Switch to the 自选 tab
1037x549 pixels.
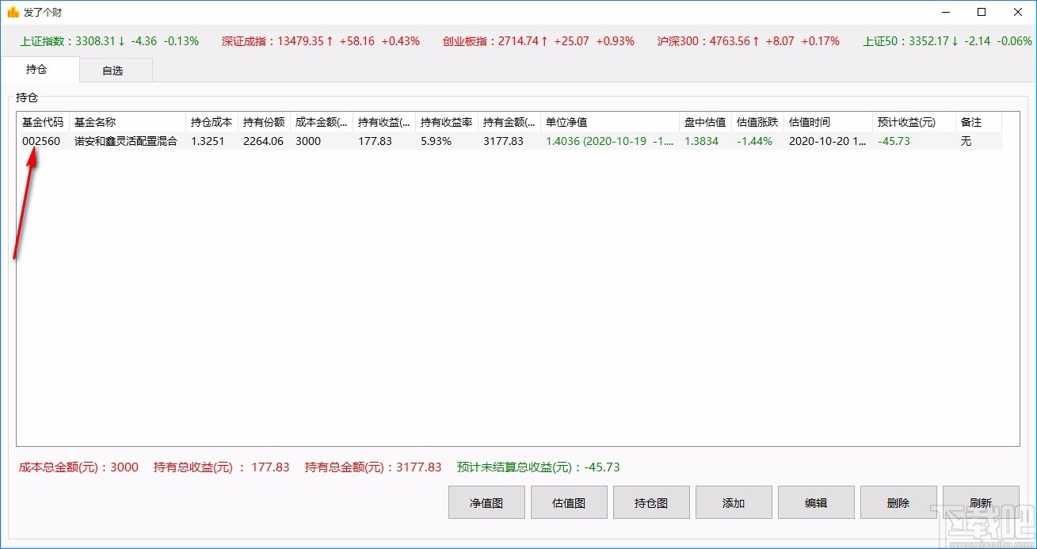[115, 70]
